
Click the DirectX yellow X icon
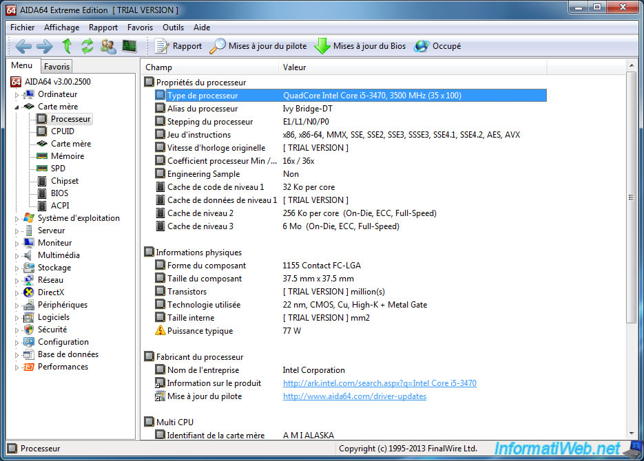[x=29, y=292]
